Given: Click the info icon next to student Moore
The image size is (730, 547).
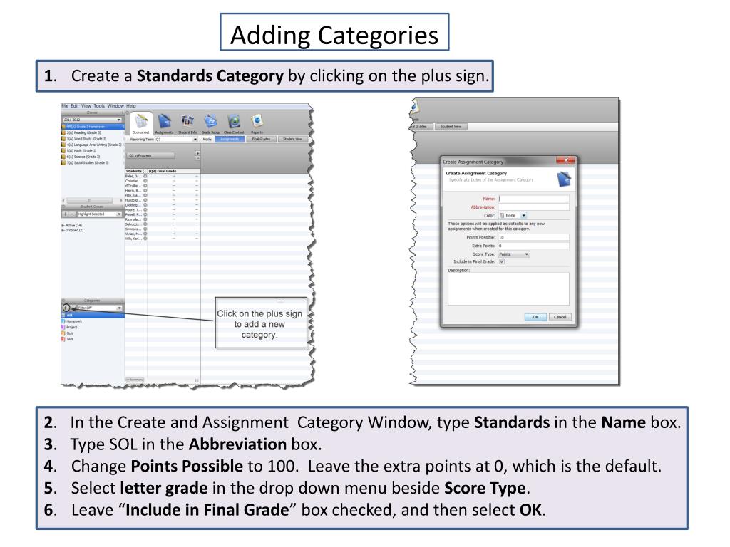Looking at the screenshot, I should tap(145, 210).
